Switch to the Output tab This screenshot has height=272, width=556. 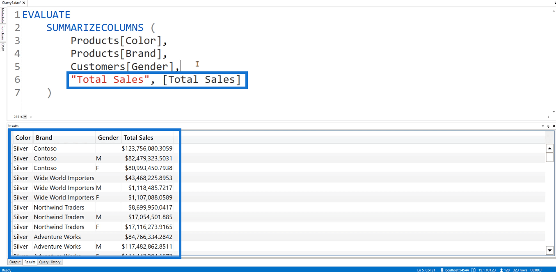[15, 262]
